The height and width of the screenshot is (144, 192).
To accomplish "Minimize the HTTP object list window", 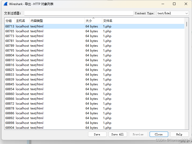I will click(163, 4).
